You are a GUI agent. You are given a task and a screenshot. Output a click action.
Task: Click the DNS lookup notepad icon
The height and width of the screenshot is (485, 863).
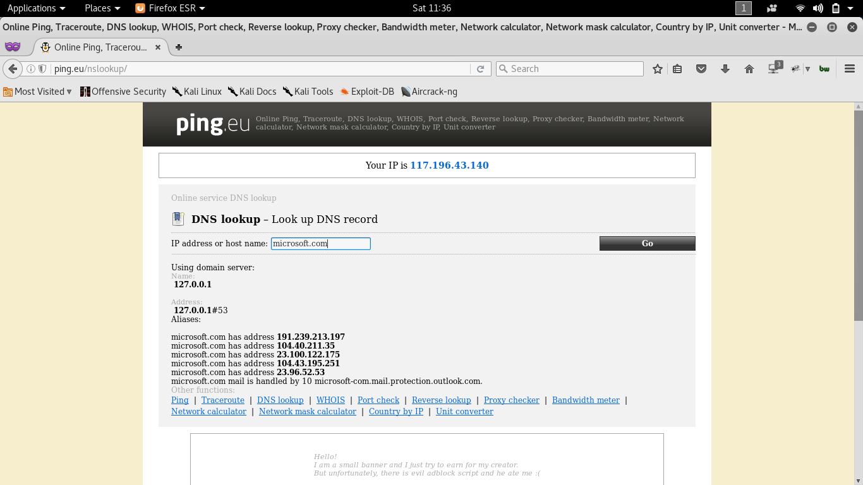(178, 219)
